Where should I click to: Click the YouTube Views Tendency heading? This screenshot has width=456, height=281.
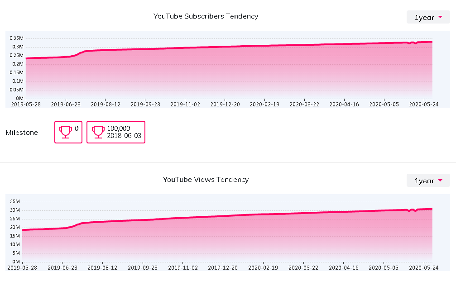click(x=206, y=180)
